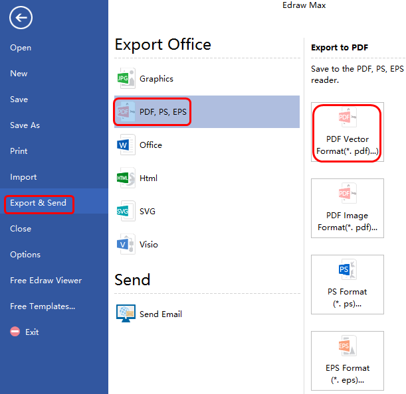Viewport: 406px width, 394px height.
Task: Choose Save from the file menu
Action: tap(19, 99)
